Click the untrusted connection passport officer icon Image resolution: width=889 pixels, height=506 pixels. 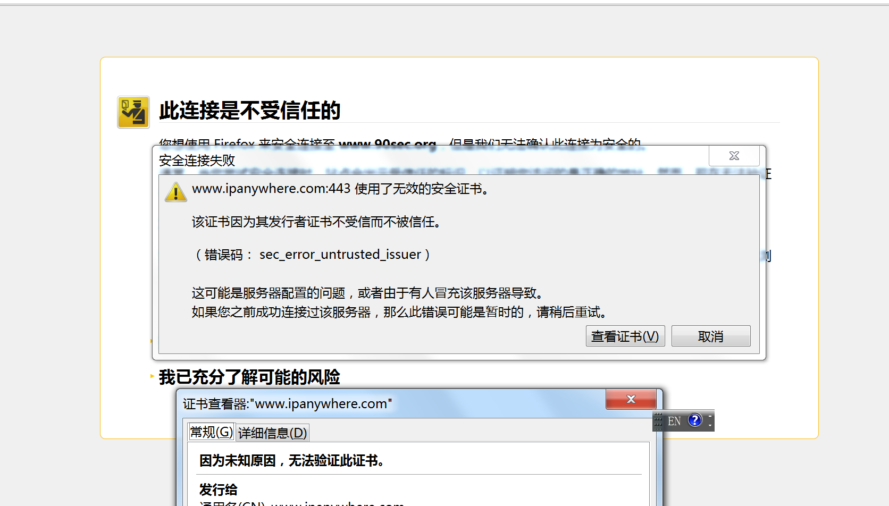pyautogui.click(x=133, y=112)
